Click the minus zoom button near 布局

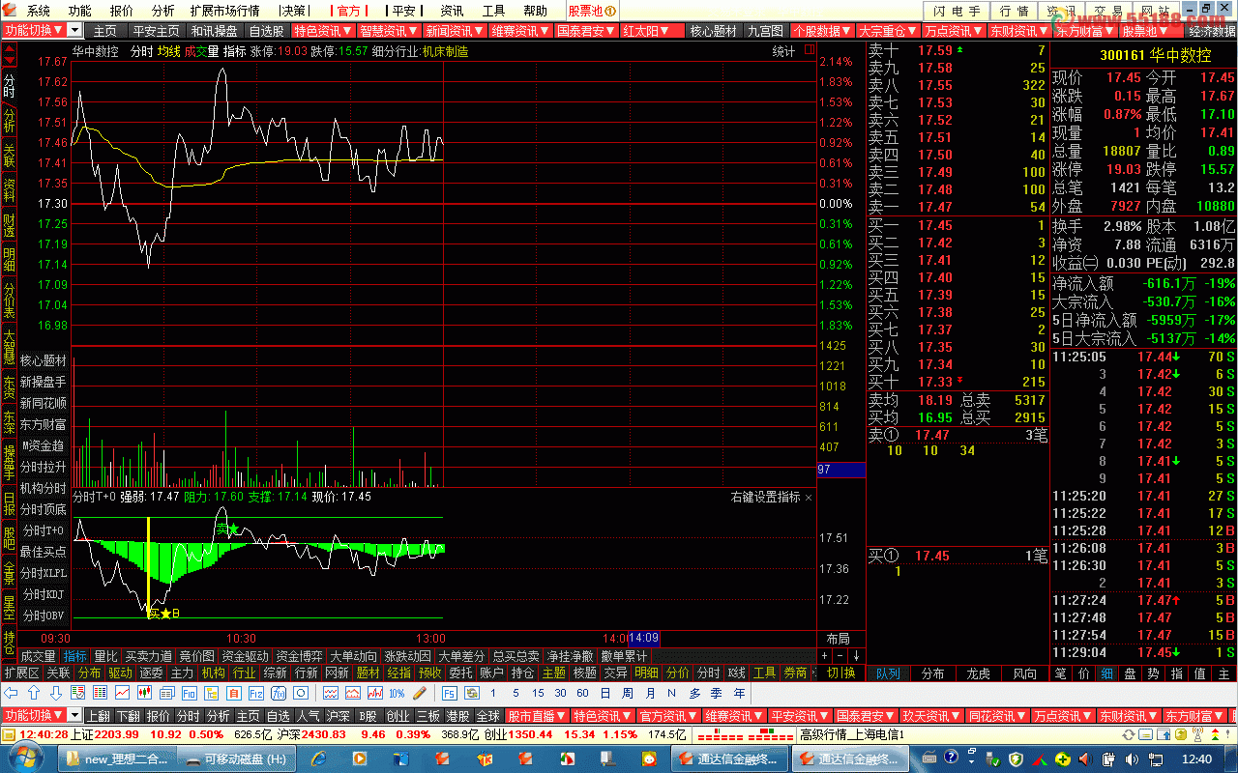click(x=840, y=655)
